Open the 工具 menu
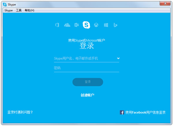 point(19,10)
